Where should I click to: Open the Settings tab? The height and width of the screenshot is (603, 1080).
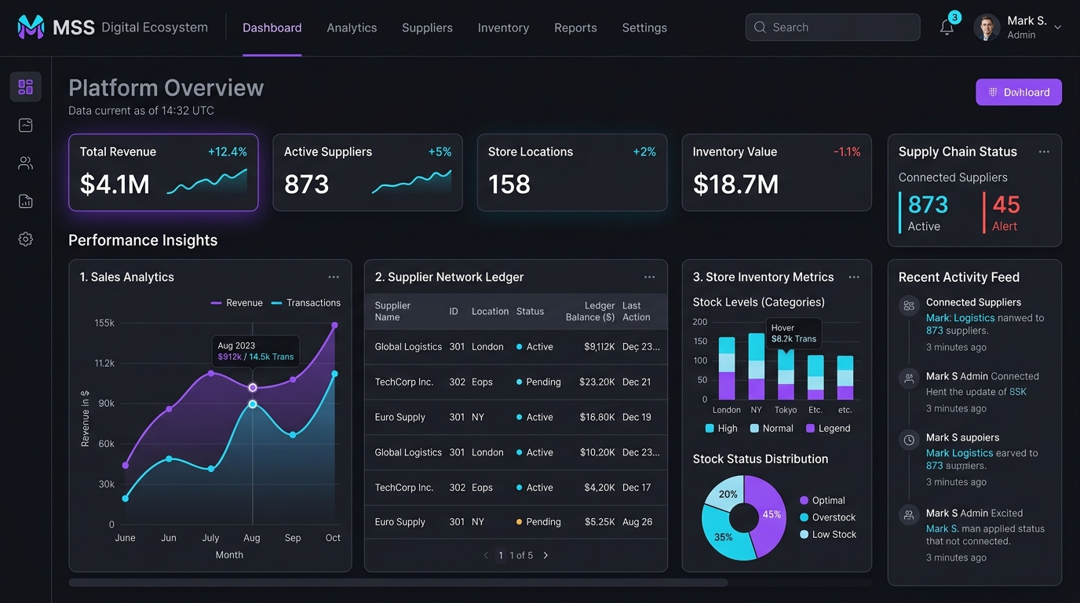pos(644,27)
